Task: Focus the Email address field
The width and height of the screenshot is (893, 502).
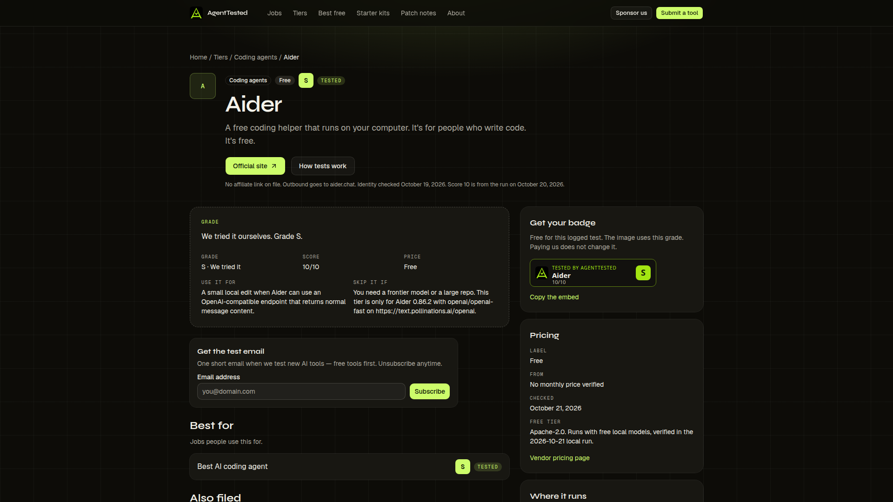Action: 301,391
